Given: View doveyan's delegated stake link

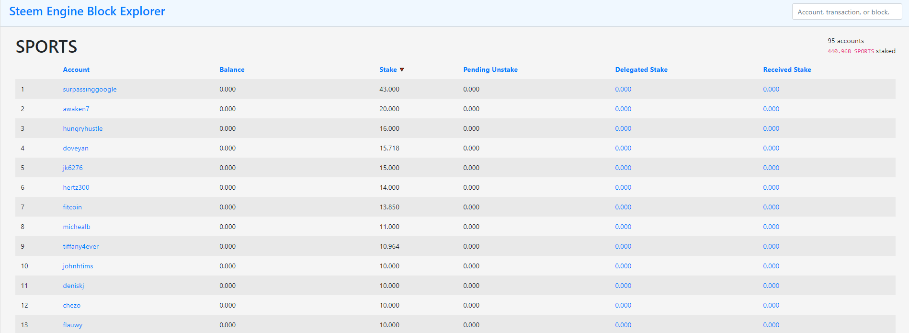Looking at the screenshot, I should [623, 148].
